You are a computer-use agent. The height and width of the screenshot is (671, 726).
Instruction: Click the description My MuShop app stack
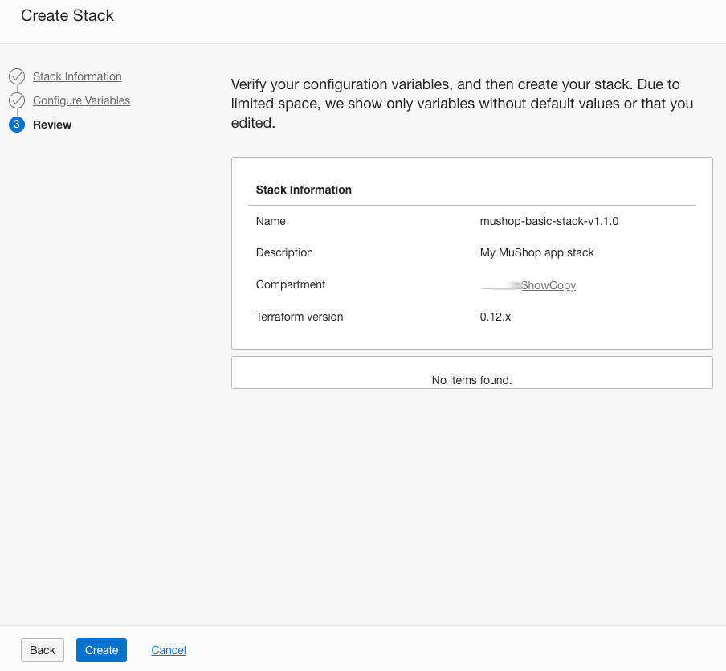coord(536,252)
